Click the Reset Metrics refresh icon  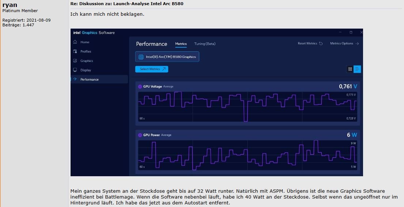click(321, 43)
